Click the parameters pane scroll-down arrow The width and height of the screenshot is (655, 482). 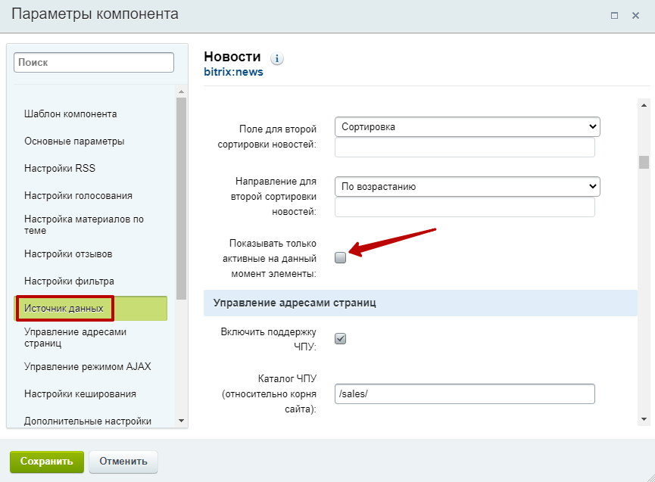click(644, 419)
